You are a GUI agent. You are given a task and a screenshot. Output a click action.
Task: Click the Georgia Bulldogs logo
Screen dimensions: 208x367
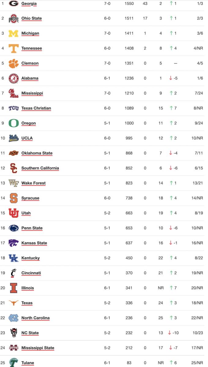(13, 3)
